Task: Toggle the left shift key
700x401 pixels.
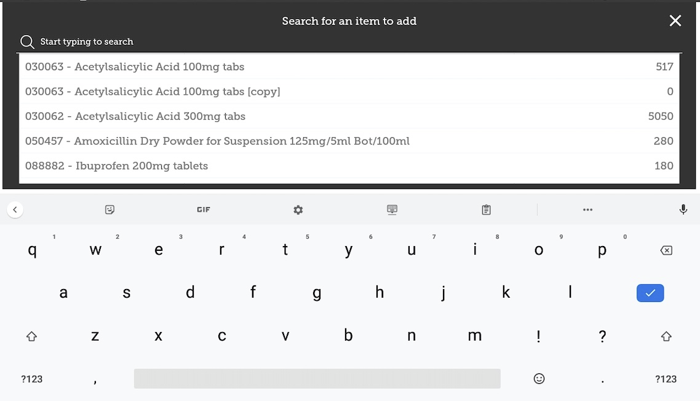Action: coord(32,336)
